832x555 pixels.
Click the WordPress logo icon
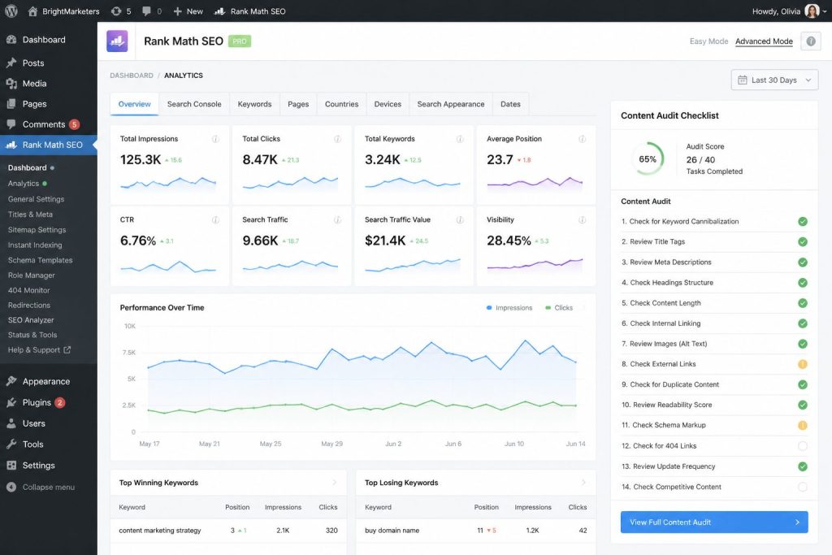pos(11,11)
